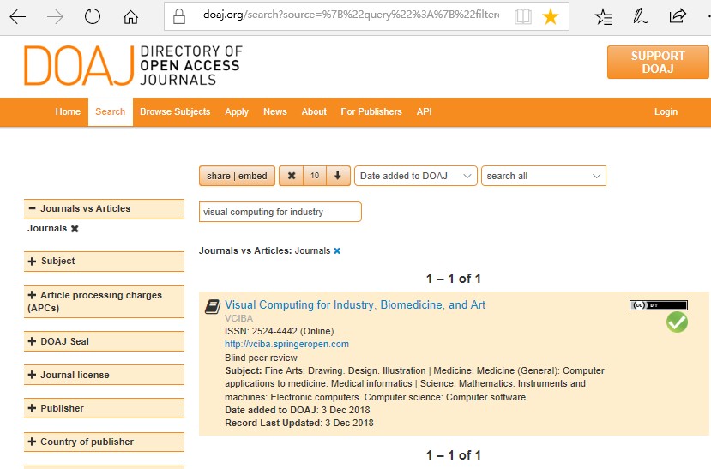Screen dimensions: 711x469
Task: Open Visual Computing for Industry journal link
Action: [x=355, y=305]
